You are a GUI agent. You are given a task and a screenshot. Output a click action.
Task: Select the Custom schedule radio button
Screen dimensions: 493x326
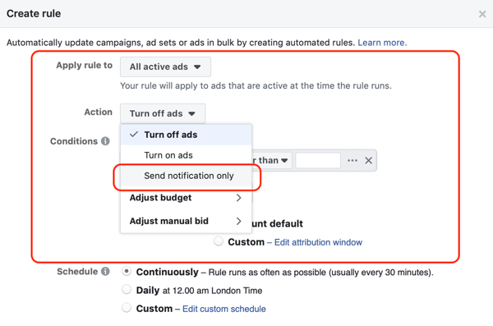127,308
